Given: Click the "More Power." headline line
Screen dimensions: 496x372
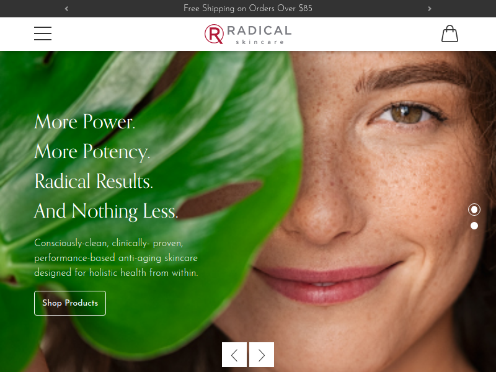Looking at the screenshot, I should [x=85, y=122].
